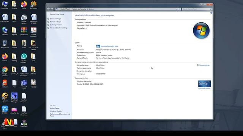Select the Firefox icon beside XnConvert

click(x=24, y=5)
